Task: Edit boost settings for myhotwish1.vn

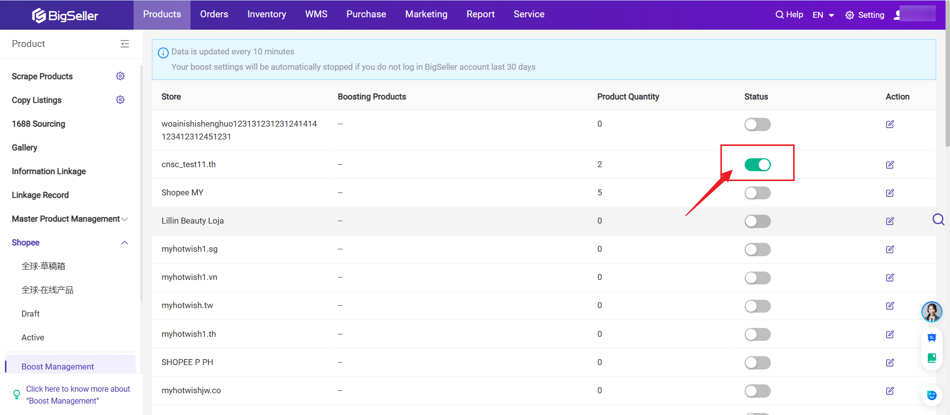Action: coord(890,277)
